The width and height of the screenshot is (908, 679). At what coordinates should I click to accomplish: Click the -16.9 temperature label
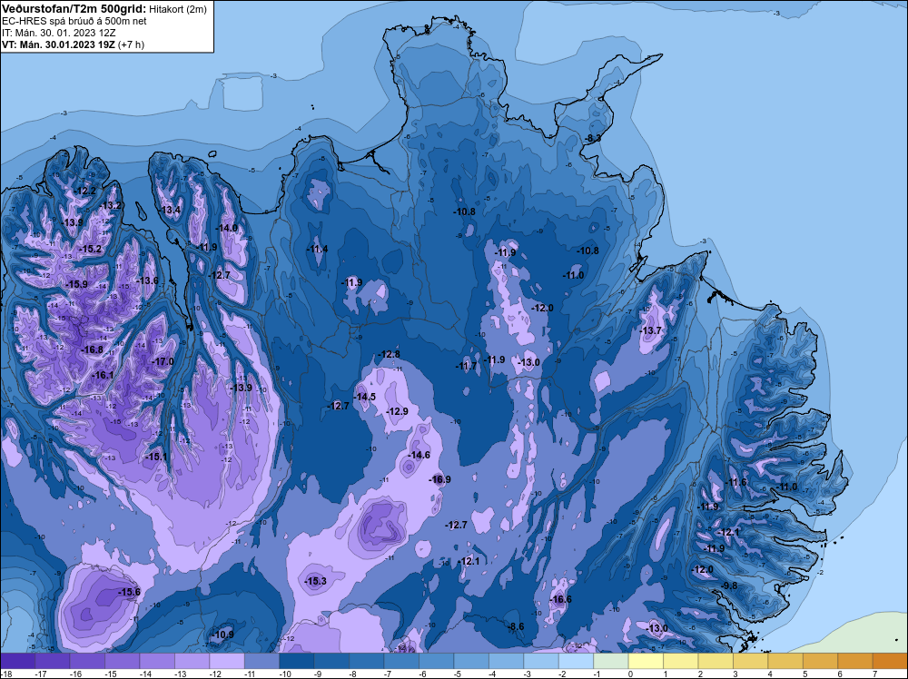point(440,479)
